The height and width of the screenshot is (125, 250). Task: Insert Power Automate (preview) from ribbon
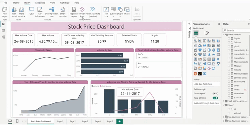click(93, 12)
